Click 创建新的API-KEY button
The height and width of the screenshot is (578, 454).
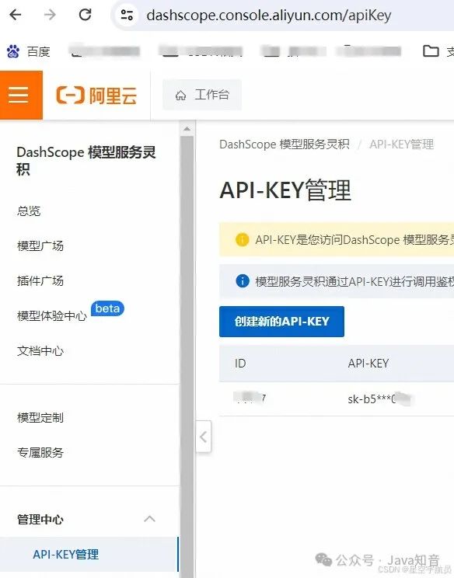tap(281, 322)
